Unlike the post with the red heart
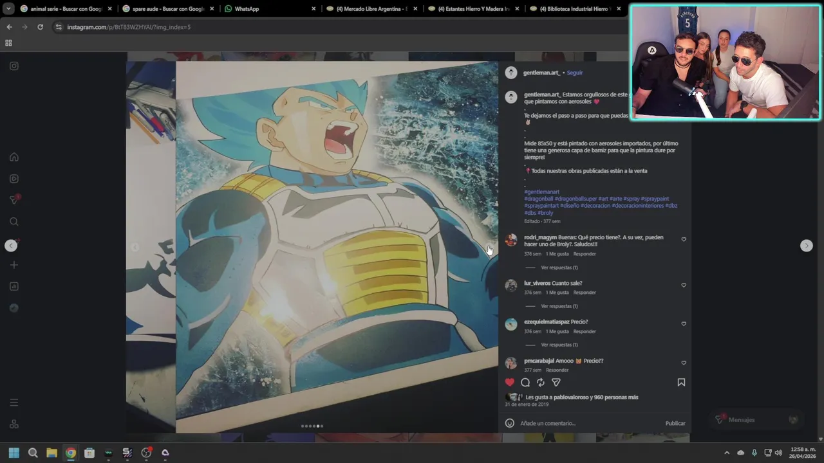 (510, 382)
